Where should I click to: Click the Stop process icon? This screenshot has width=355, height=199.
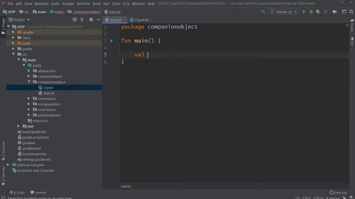coord(326,12)
